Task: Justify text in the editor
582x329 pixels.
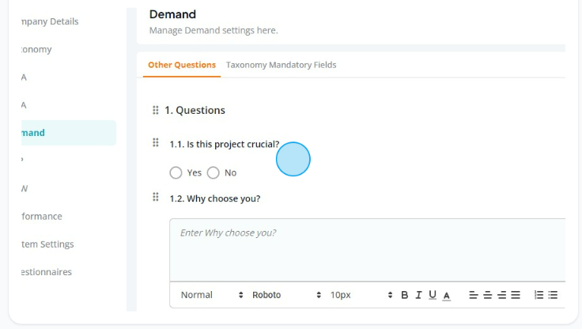Action: [516, 295]
